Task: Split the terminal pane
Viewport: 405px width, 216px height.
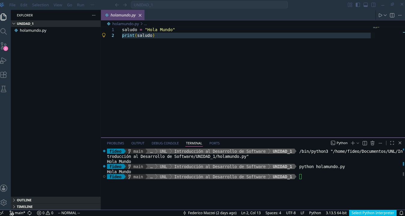Action: point(365,143)
